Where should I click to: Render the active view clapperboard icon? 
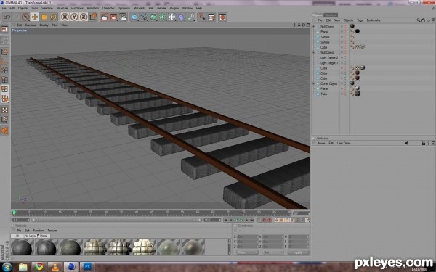pyautogui.click(x=104, y=17)
